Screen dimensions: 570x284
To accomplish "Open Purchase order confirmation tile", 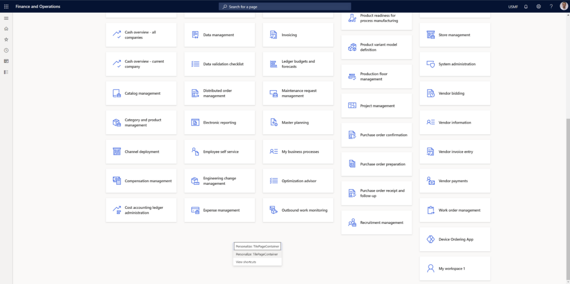I will click(377, 135).
